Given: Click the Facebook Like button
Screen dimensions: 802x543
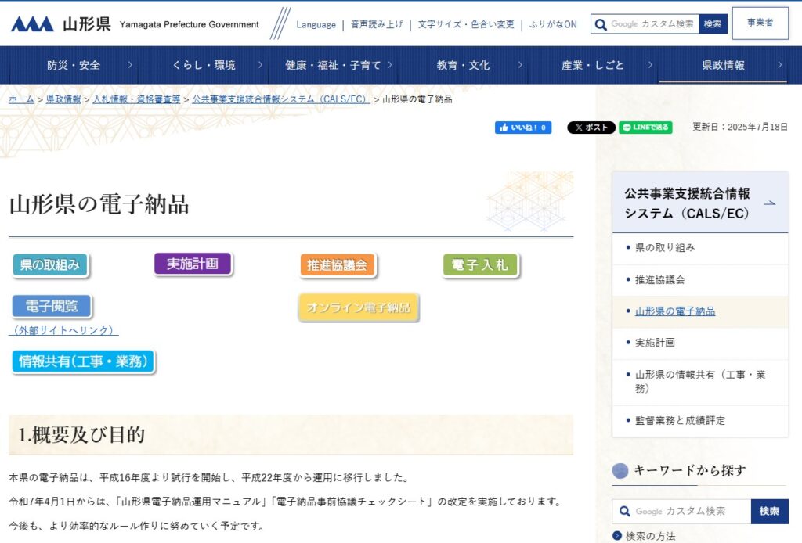Looking at the screenshot, I should (522, 128).
